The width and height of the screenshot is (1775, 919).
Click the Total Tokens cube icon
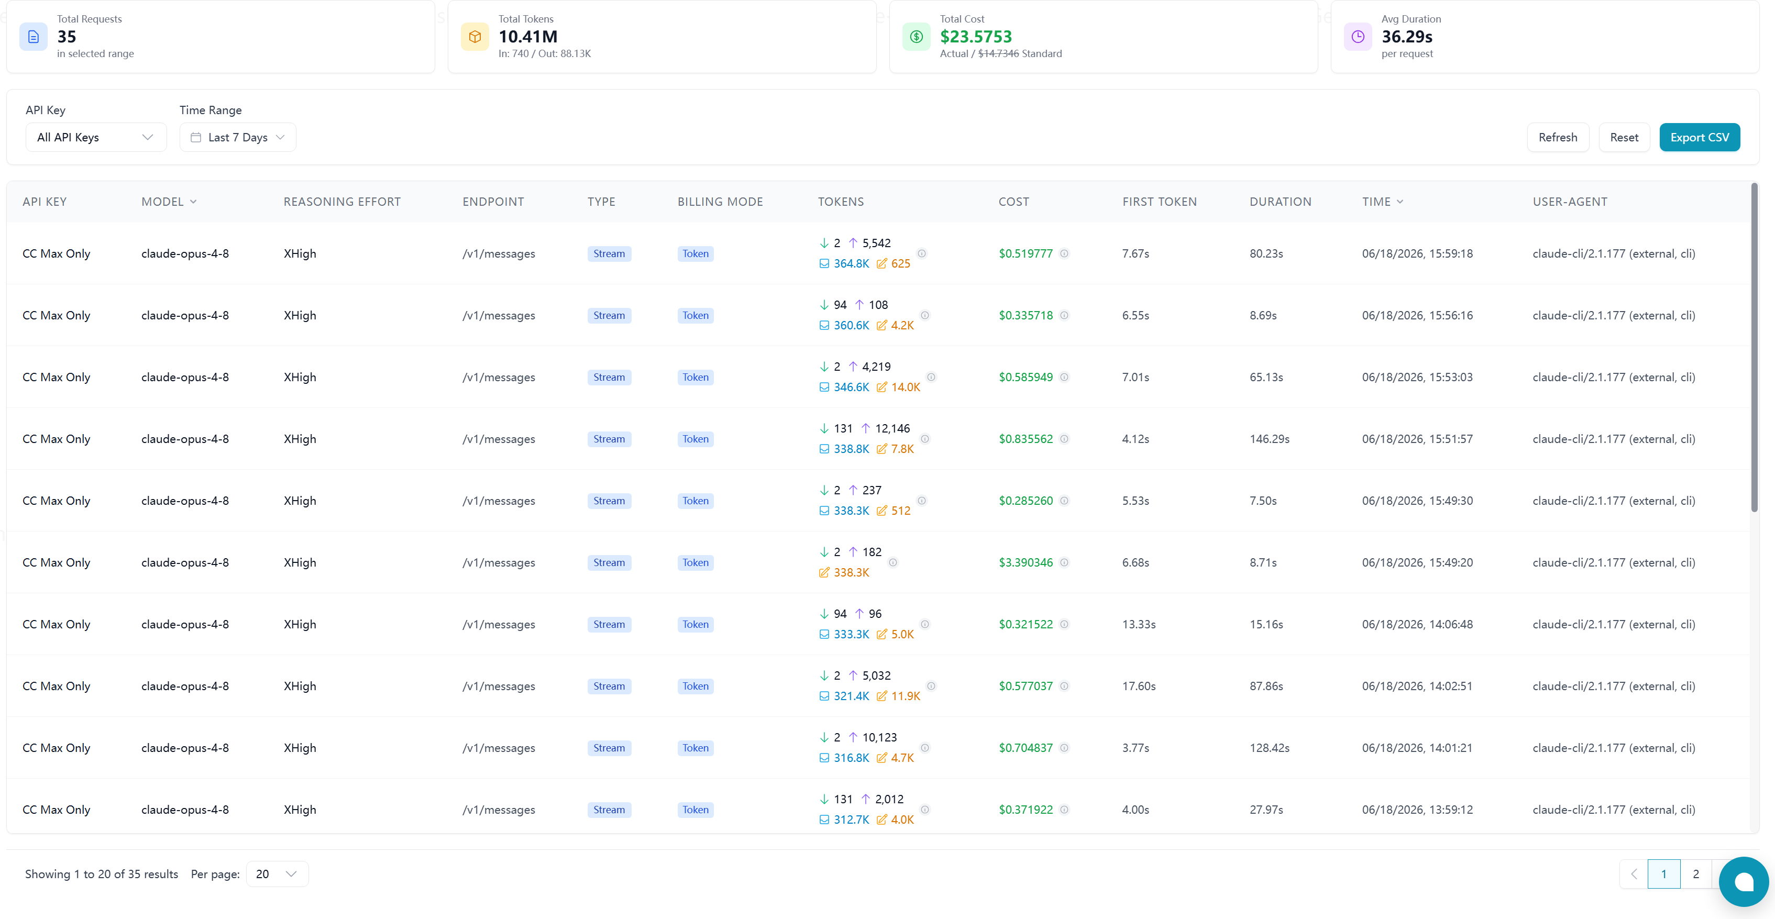point(475,37)
